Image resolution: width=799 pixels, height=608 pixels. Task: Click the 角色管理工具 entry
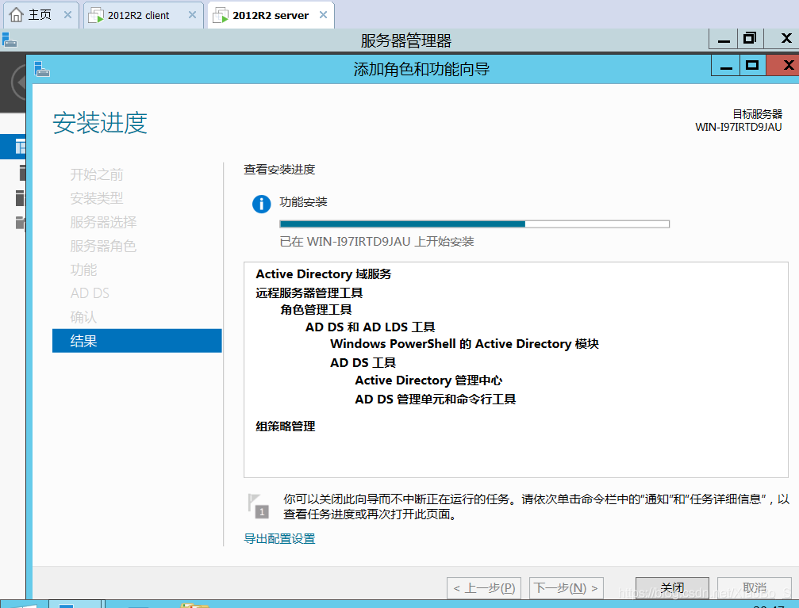click(x=316, y=310)
